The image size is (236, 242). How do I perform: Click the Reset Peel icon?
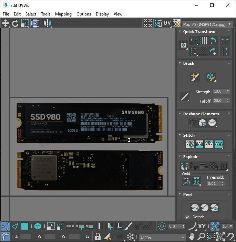click(215, 208)
